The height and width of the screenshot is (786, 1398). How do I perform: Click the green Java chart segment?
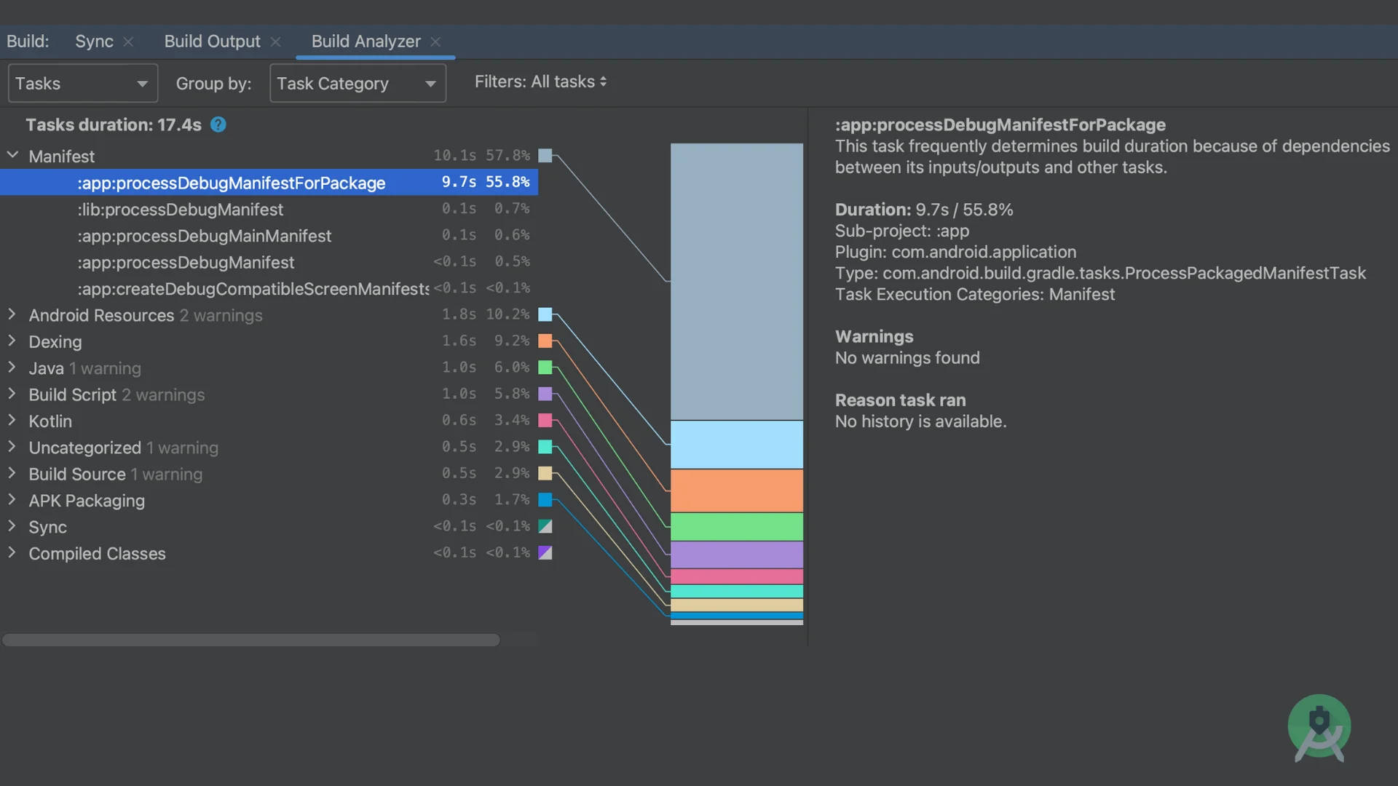point(737,527)
